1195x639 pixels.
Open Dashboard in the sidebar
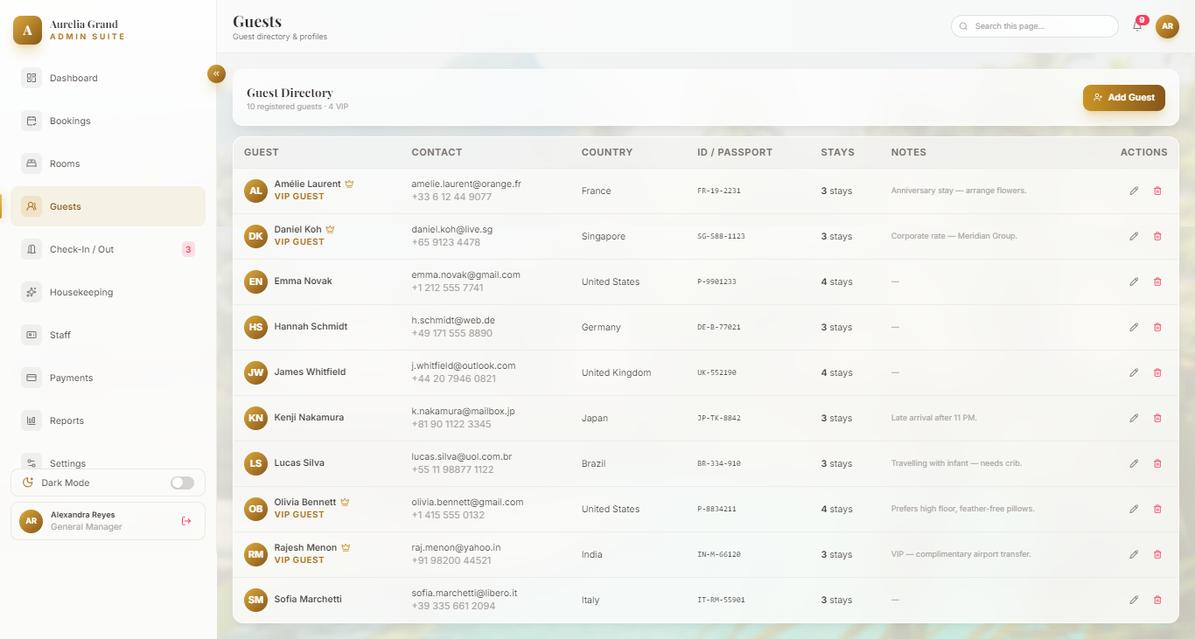click(108, 78)
